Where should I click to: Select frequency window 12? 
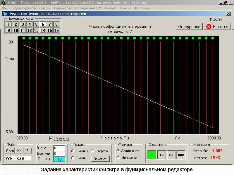point(30,30)
